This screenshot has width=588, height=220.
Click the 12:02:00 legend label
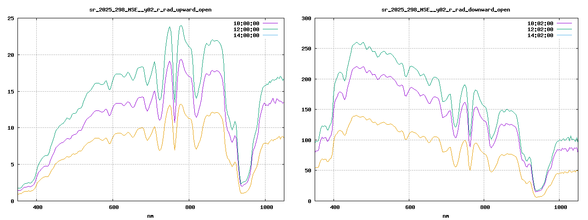[x=540, y=29]
